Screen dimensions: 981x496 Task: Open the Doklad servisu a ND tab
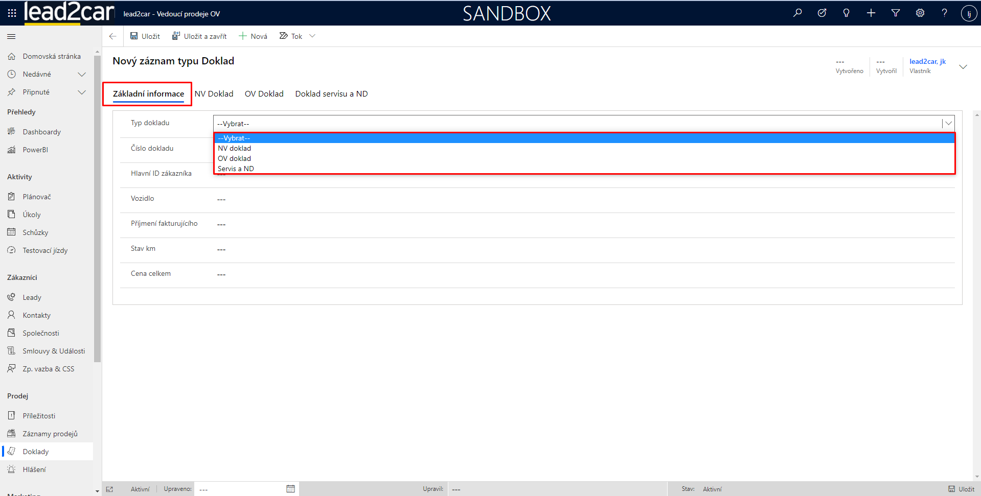pos(331,94)
